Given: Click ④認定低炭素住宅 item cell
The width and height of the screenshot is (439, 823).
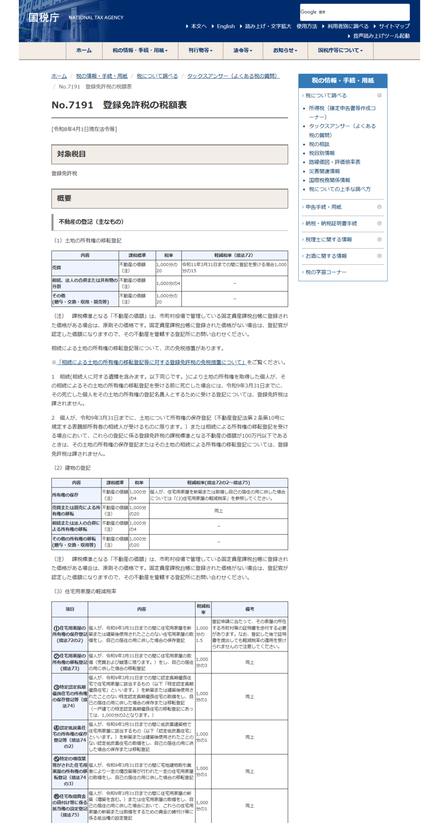Looking at the screenshot, I should 70,737.
